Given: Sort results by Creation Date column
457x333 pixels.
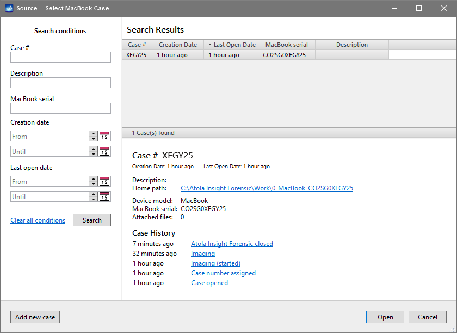Looking at the screenshot, I should click(178, 45).
